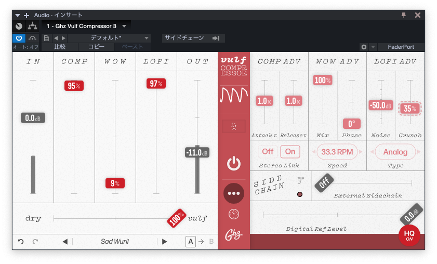Click the Digital Ref Level 0.0 dB handle
This screenshot has width=437, height=264.
[412, 215]
